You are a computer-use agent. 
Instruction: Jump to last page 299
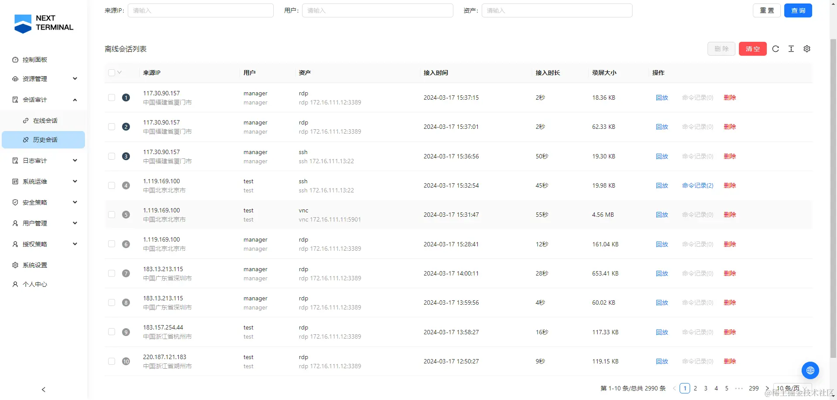[754, 388]
